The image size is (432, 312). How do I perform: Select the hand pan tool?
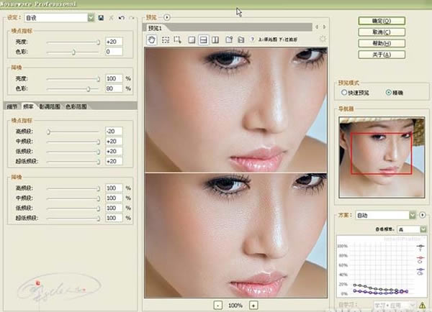151,40
